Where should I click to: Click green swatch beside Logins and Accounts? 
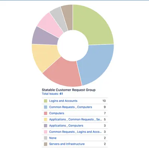(x=45, y=101)
